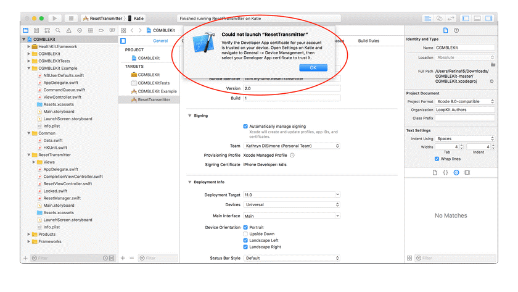Check Upside Down device orientation
518x292 pixels.
pyautogui.click(x=245, y=234)
